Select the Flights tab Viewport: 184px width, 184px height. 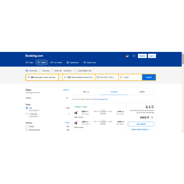click(x=42, y=63)
